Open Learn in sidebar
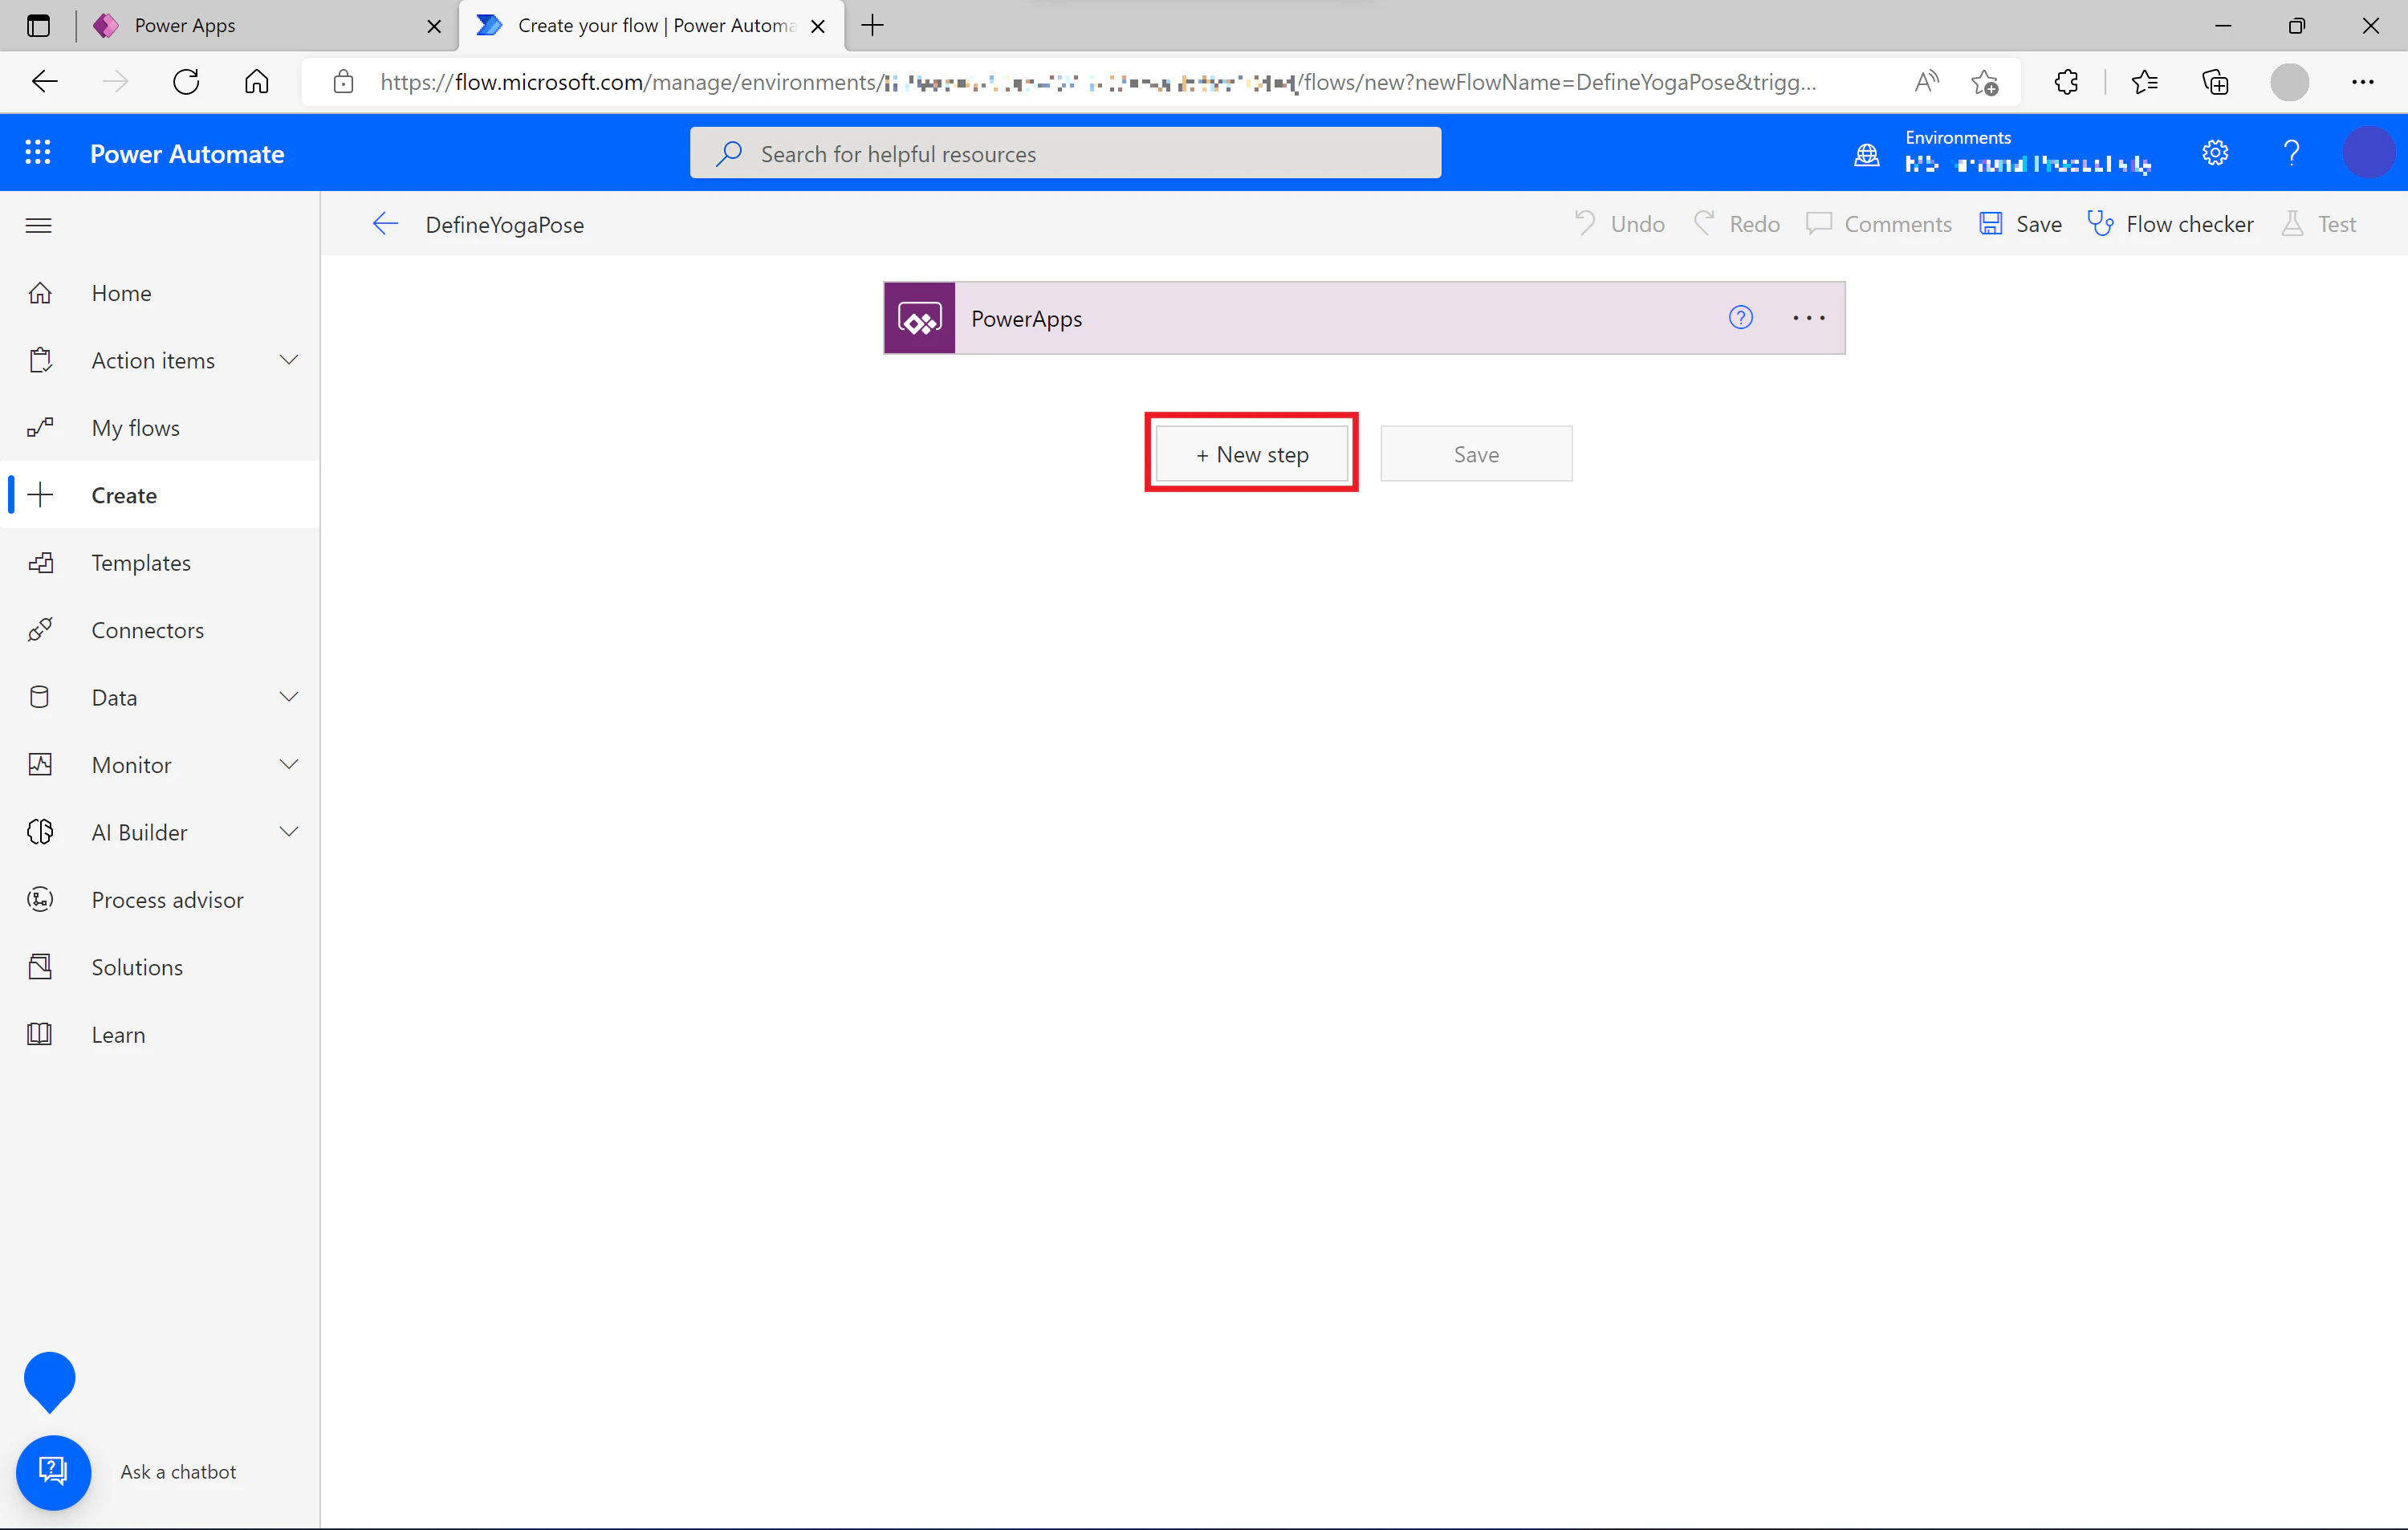Viewport: 2408px width, 1530px height. (x=160, y=1034)
